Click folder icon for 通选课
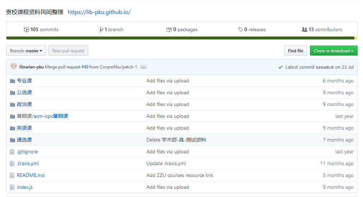The height and width of the screenshot is (197, 363). tap(13, 140)
